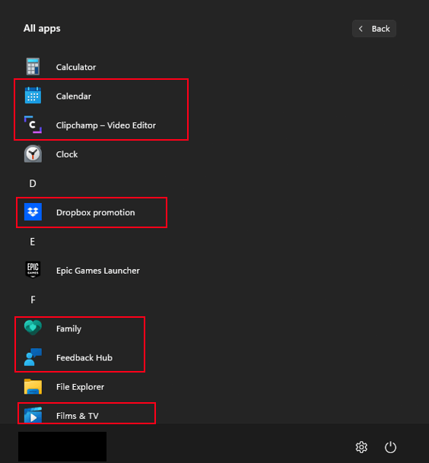The width and height of the screenshot is (429, 463).
Task: Open File Explorer folder icon
Action: [33, 386]
